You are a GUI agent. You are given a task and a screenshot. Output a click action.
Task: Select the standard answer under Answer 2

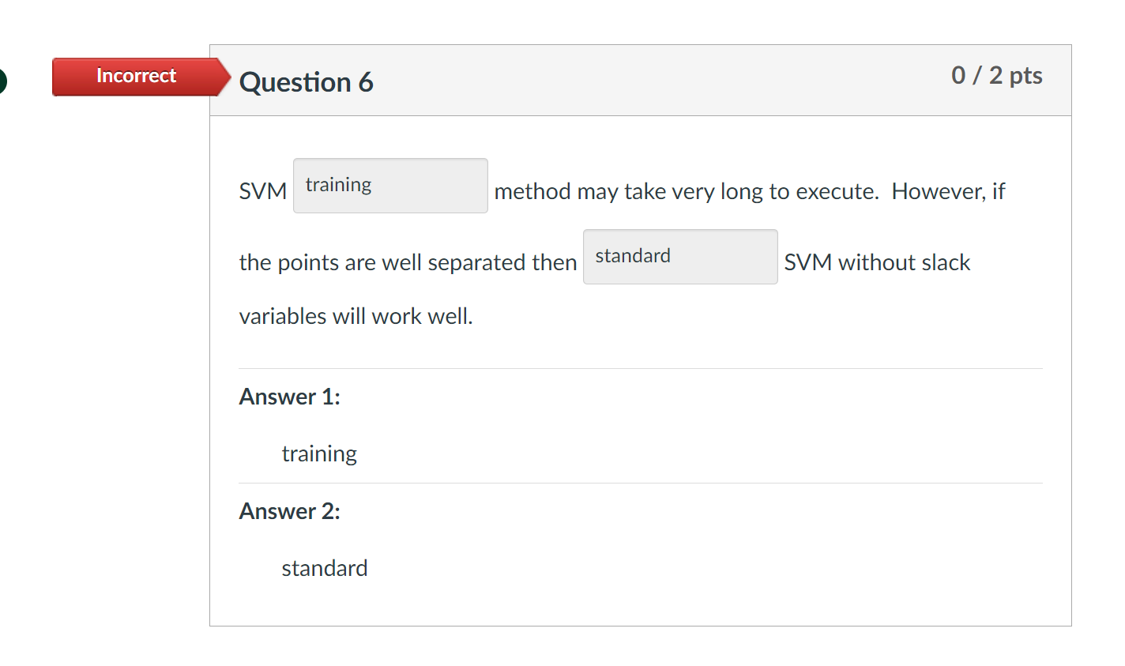[x=325, y=567]
